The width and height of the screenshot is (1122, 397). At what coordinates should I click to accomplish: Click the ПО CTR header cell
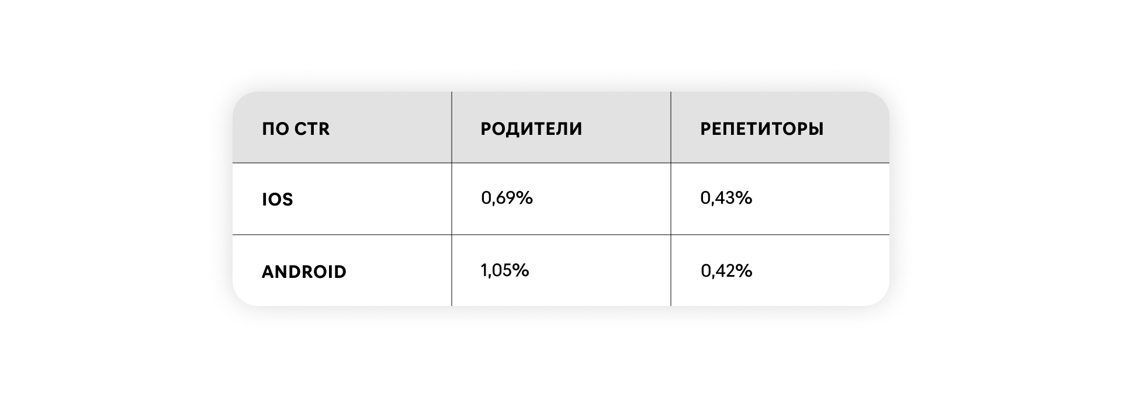(x=296, y=128)
